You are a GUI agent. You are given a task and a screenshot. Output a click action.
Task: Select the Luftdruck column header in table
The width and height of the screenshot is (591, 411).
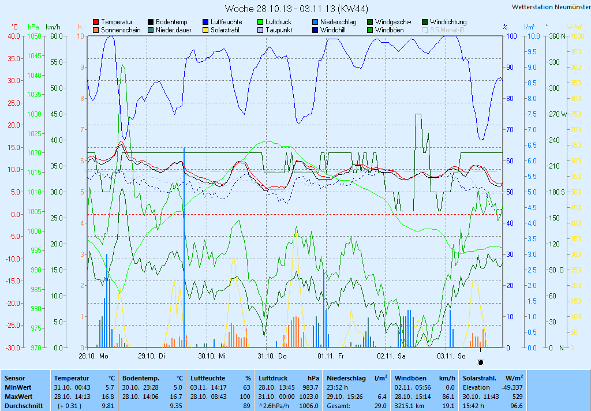(x=273, y=378)
